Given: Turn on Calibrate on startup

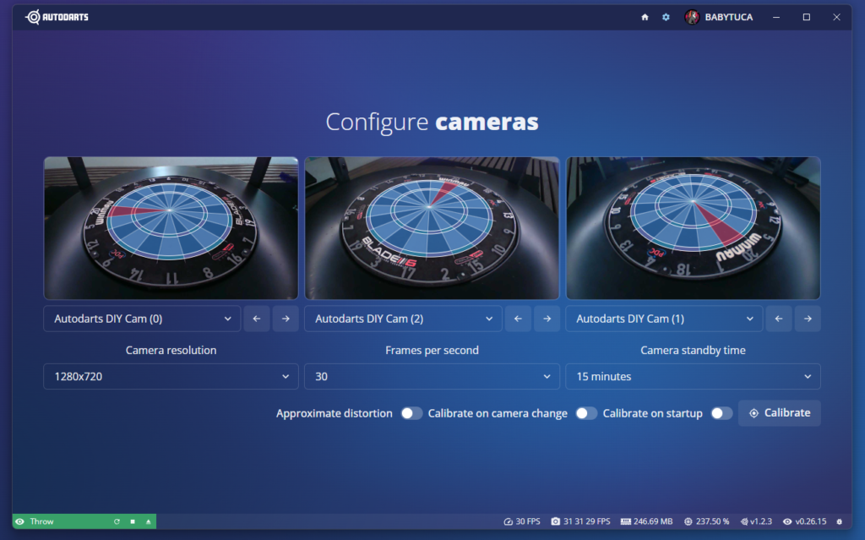Looking at the screenshot, I should tap(721, 413).
